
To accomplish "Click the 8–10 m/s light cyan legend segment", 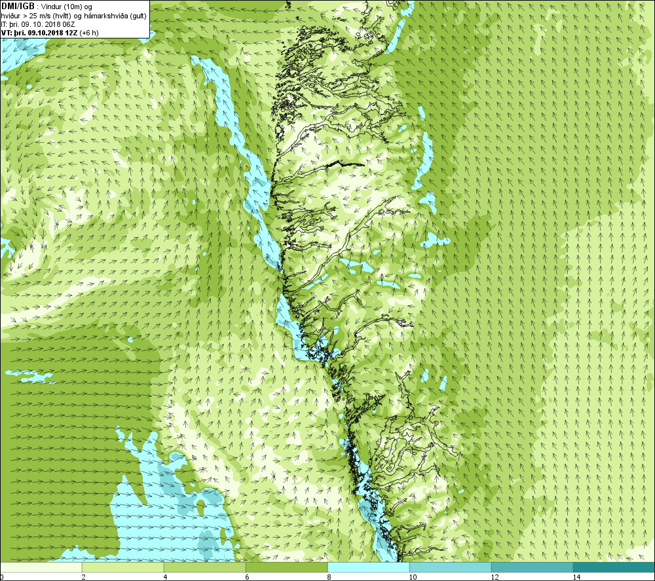I will tap(368, 567).
